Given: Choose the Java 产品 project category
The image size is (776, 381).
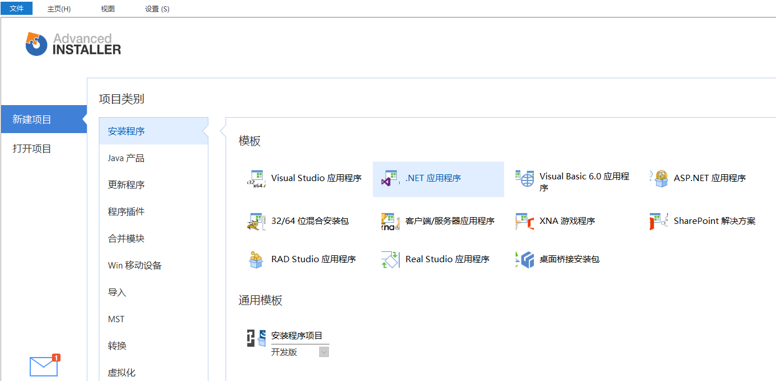Looking at the screenshot, I should [x=153, y=158].
